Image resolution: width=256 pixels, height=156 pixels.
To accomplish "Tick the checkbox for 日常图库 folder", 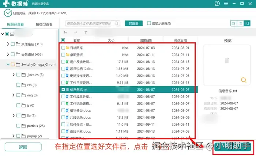I will (63, 48).
